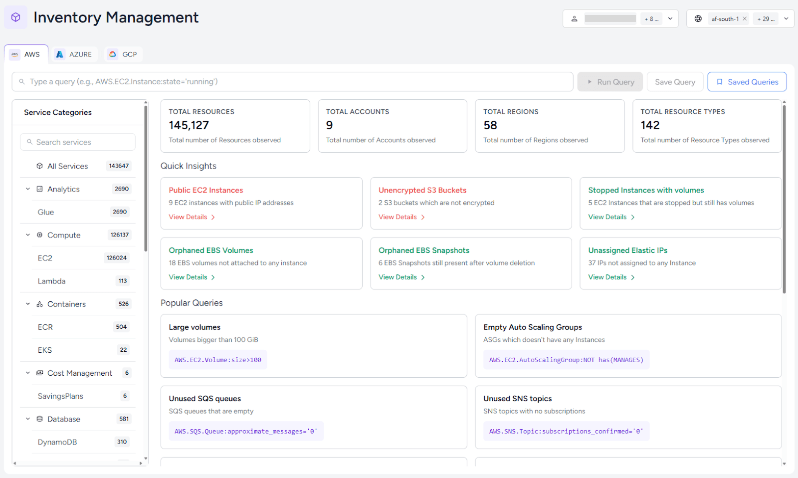
Task: View Details for Public EC2 Instances
Action: coord(192,217)
